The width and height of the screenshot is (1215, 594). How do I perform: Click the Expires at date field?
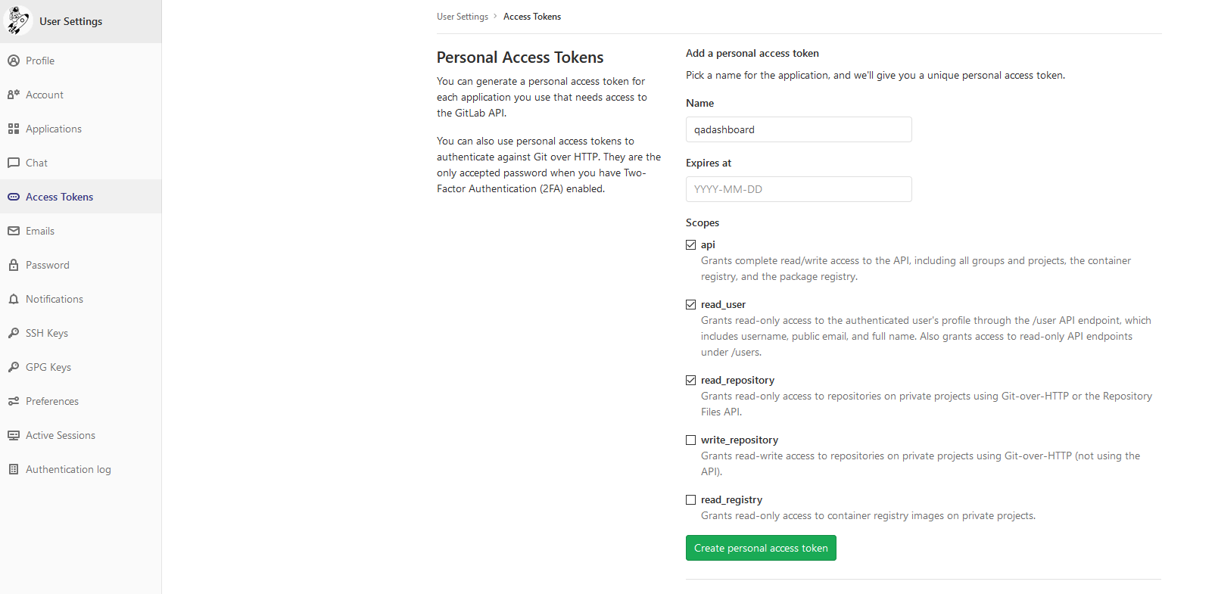coord(799,189)
